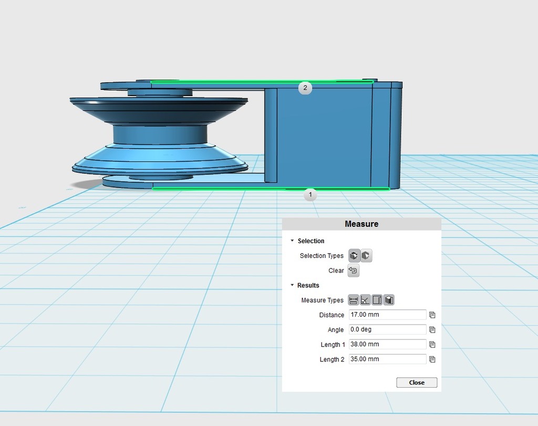Select the area measure type icon
This screenshot has height=426, width=538.
click(x=377, y=299)
